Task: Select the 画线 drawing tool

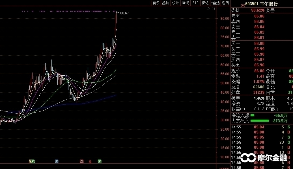Action: [185, 3]
